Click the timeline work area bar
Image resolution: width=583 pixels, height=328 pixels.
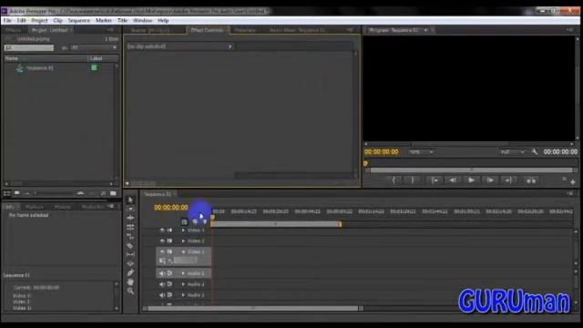point(276,224)
